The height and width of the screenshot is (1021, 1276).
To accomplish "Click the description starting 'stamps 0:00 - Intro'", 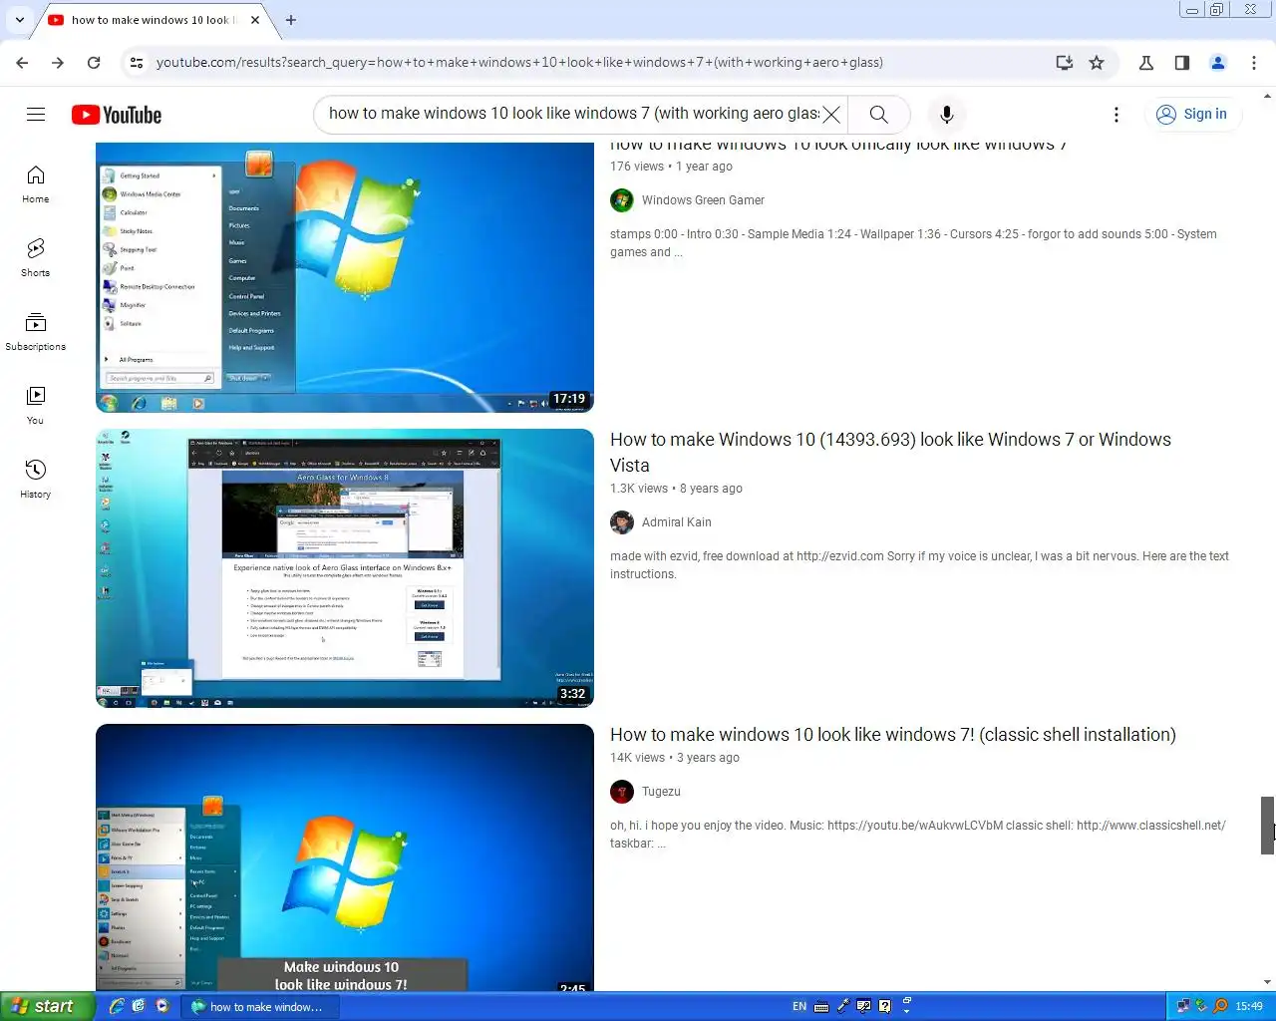I will (x=913, y=243).
